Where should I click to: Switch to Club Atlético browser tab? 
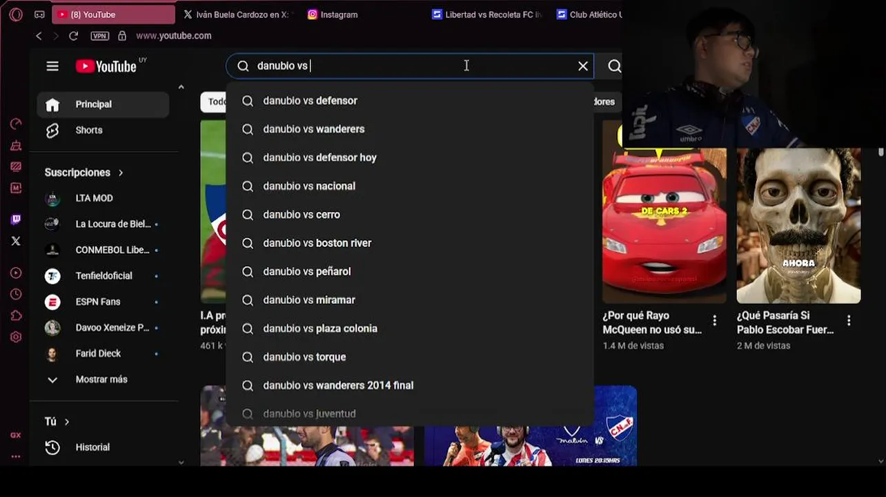590,14
